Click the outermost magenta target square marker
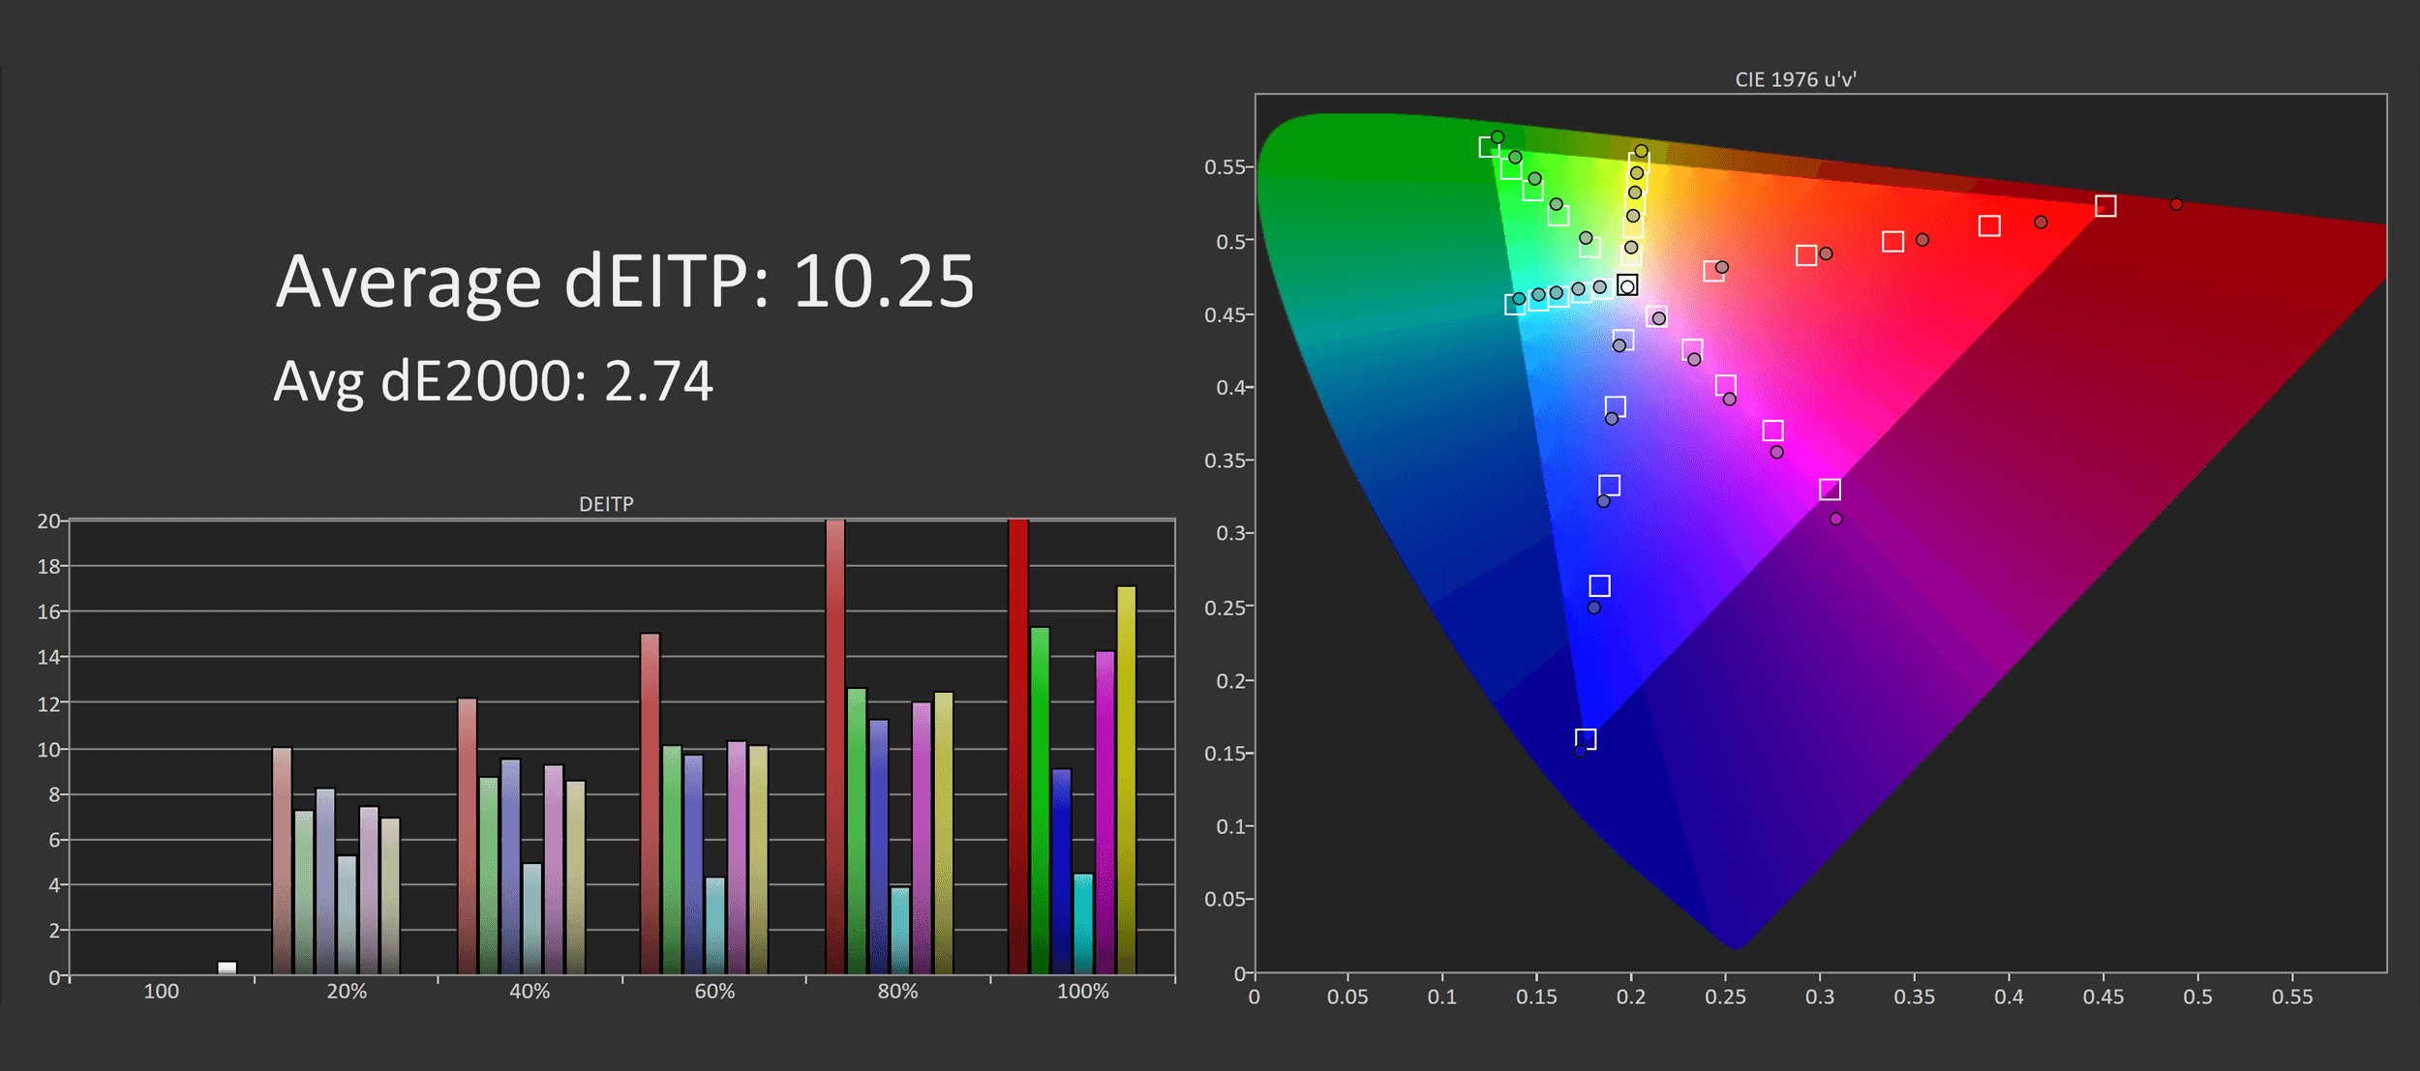 1830,490
